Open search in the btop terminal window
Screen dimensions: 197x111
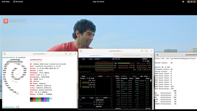tap(142, 51)
